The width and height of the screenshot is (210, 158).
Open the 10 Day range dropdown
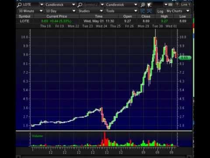tap(74, 11)
